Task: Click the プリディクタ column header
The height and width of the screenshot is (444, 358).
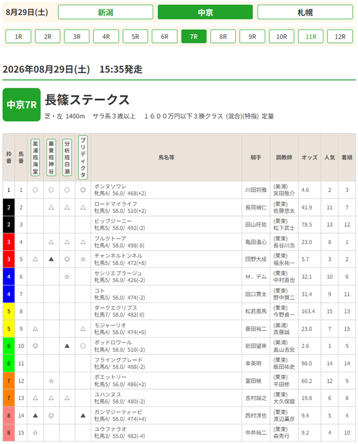Action: [x=83, y=157]
